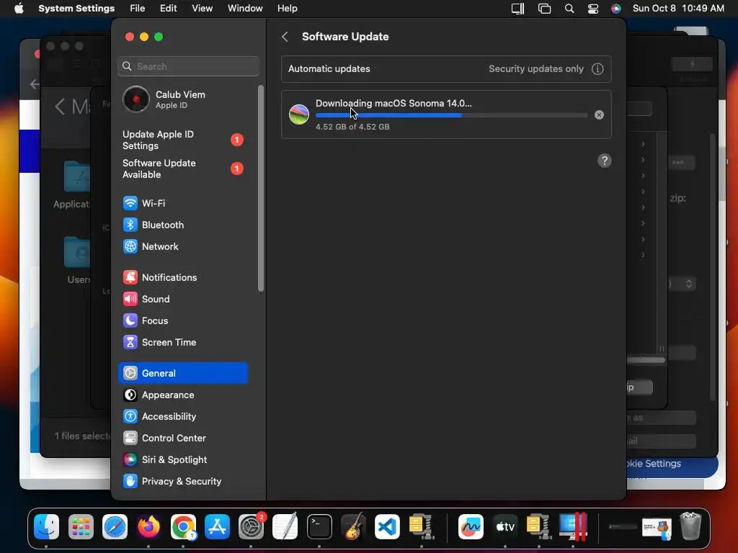
Task: Open Control Center in menu bar
Action: pos(593,9)
